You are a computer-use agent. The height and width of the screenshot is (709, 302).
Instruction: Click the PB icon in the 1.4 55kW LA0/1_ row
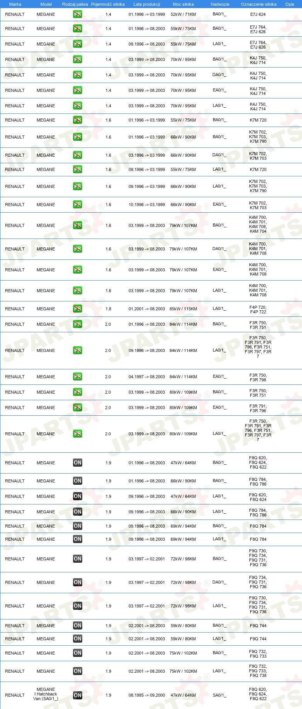click(78, 44)
